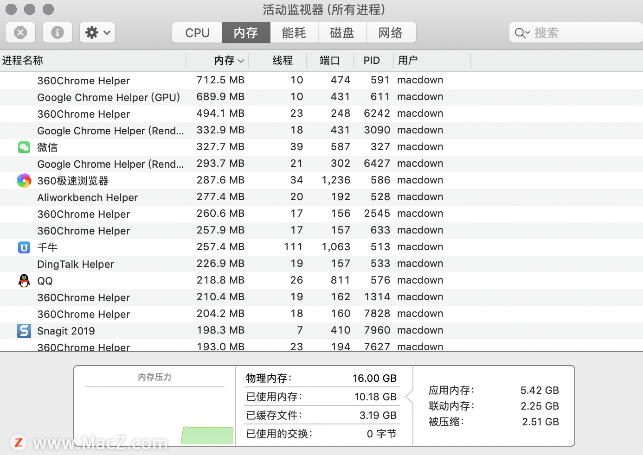Click the 应用内存 5.42 GB value
643x455 pixels.
coord(540,390)
